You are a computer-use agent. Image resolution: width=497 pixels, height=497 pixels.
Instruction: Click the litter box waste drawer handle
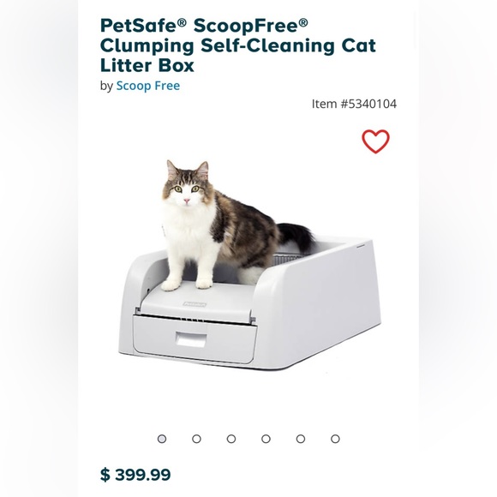[191, 340]
